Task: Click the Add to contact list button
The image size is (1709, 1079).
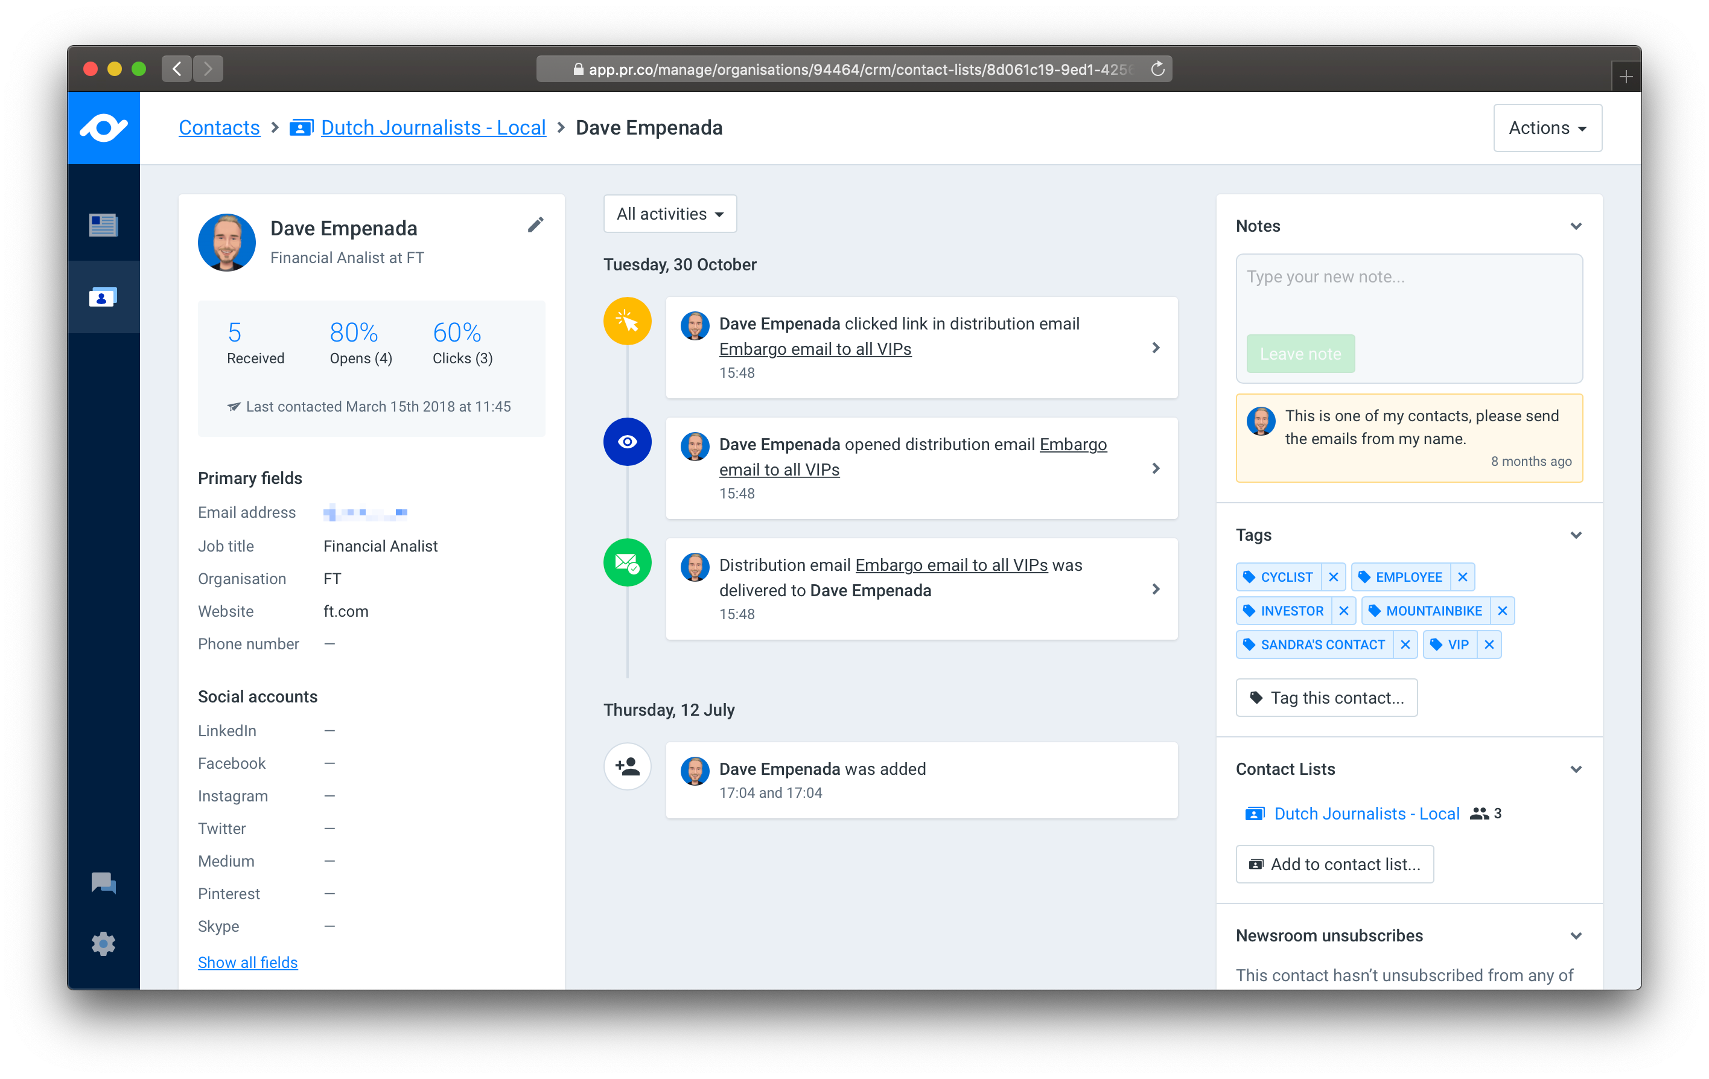Action: [x=1334, y=864]
